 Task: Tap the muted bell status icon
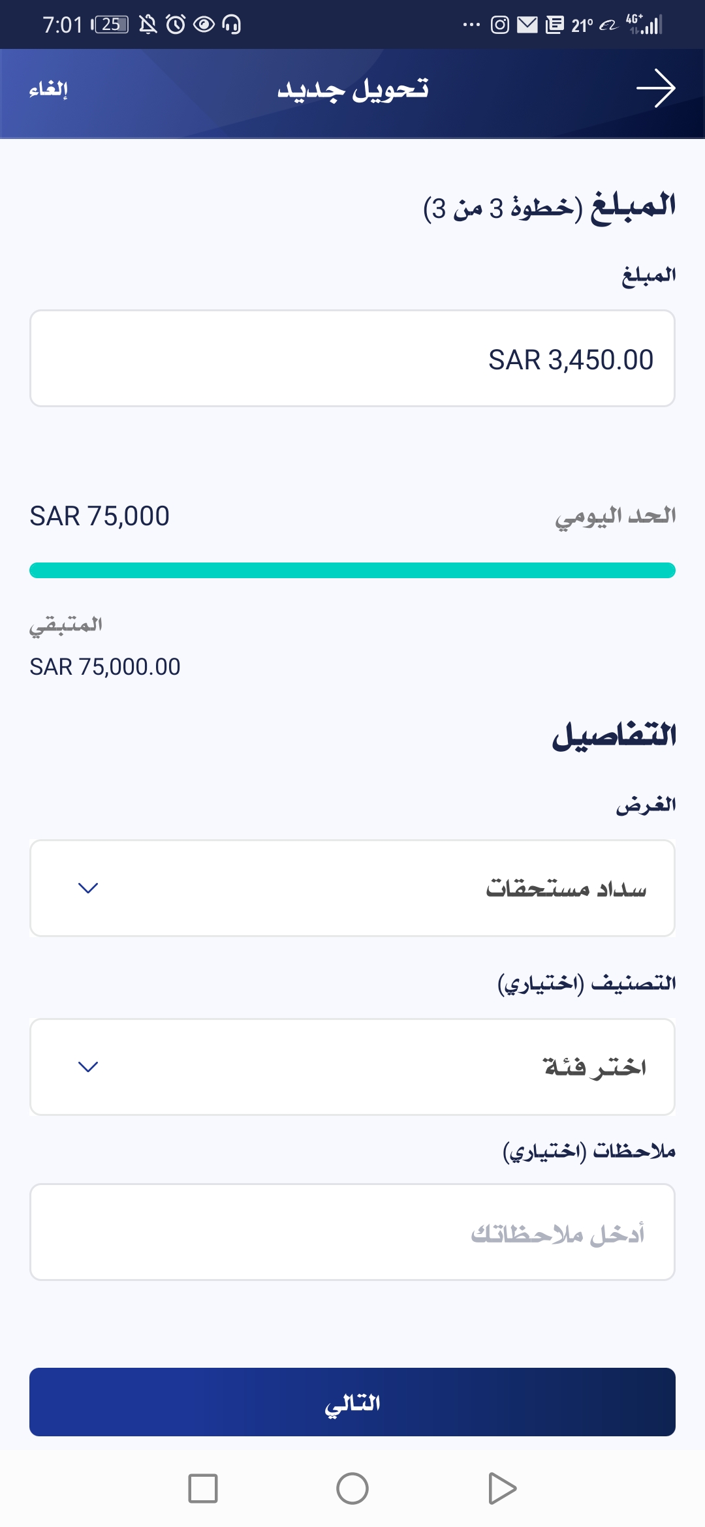(148, 25)
